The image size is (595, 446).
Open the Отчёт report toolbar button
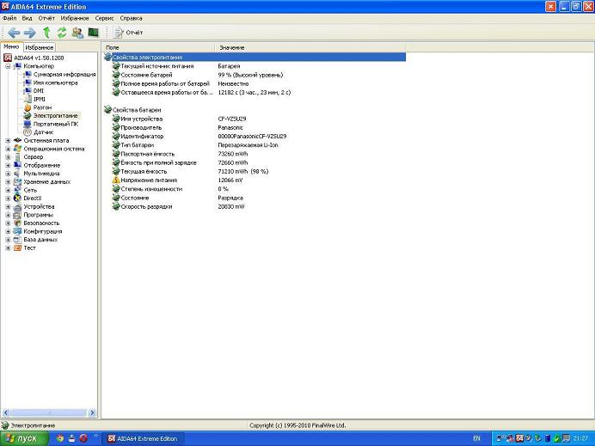point(128,32)
